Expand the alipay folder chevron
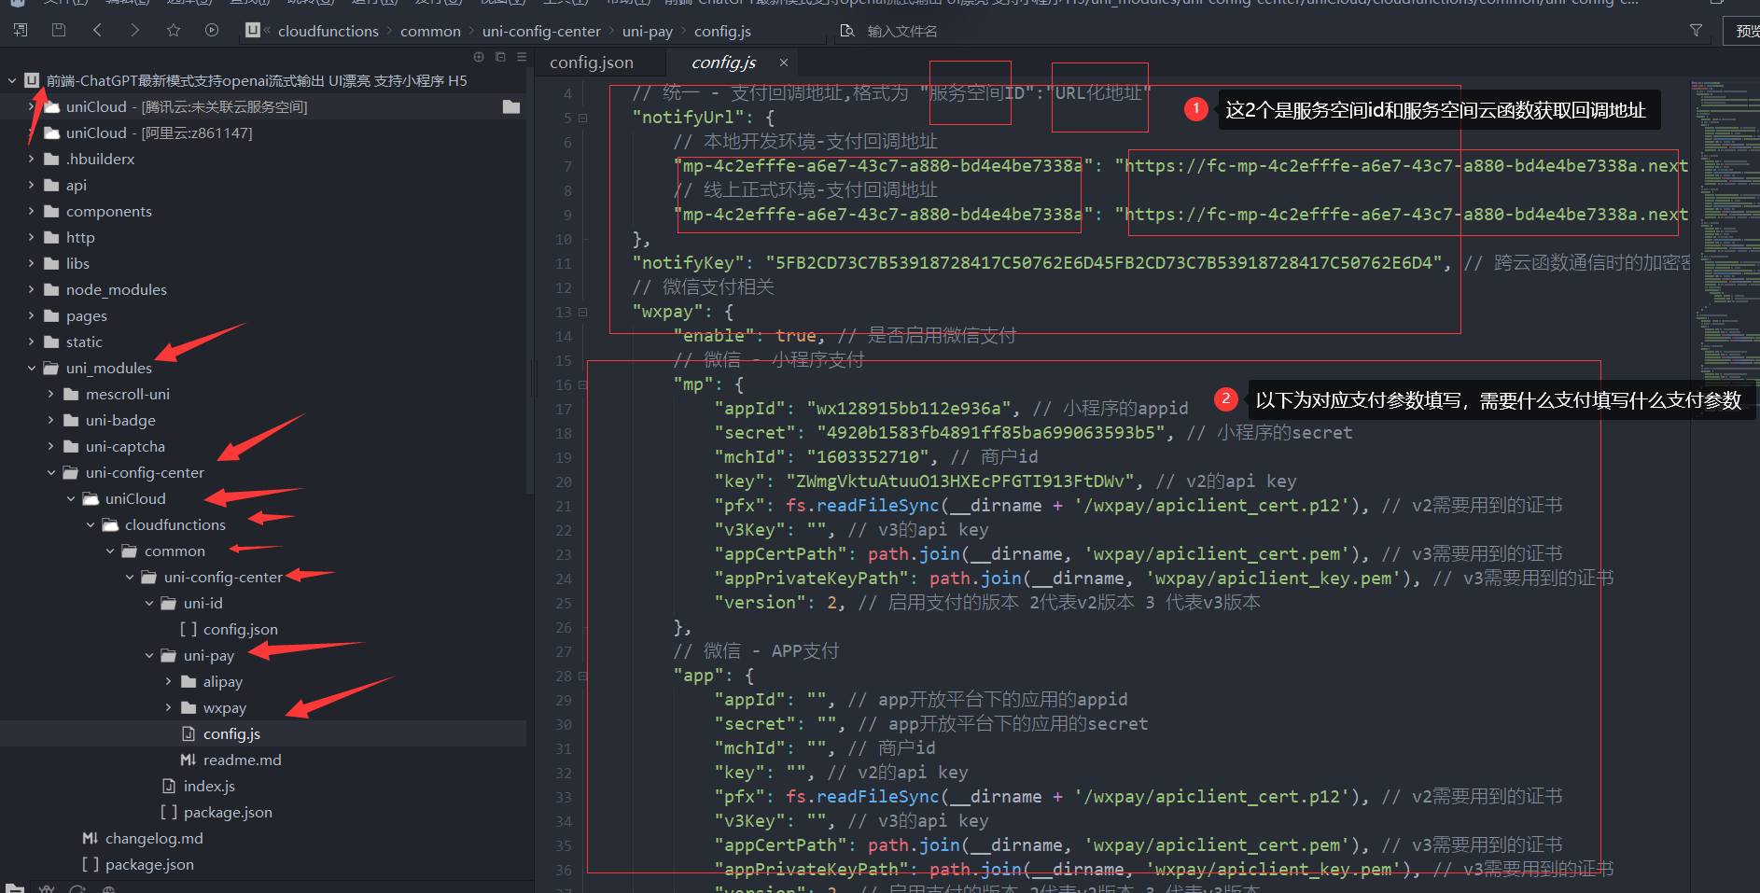 (169, 681)
